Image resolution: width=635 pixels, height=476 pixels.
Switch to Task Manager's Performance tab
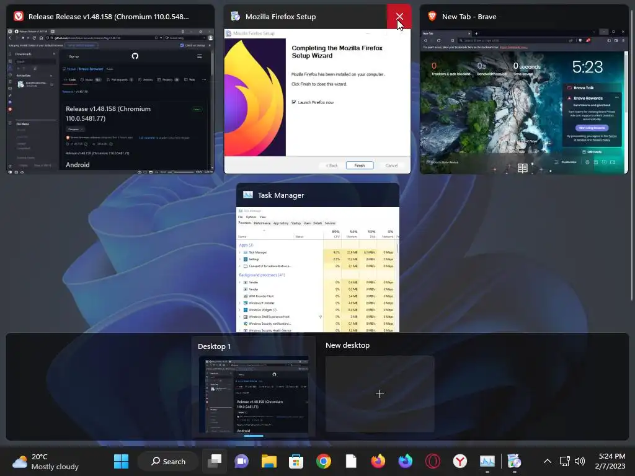pos(262,223)
